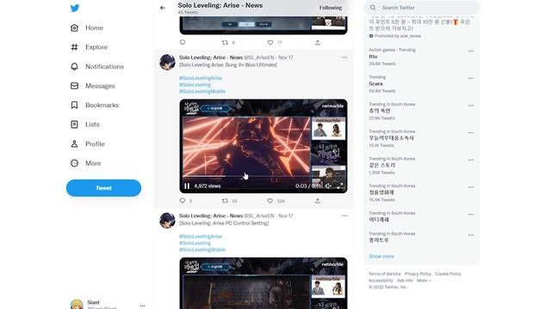Reply to the topmost partially shown tweet
The image size is (551, 309).
pos(183,42)
